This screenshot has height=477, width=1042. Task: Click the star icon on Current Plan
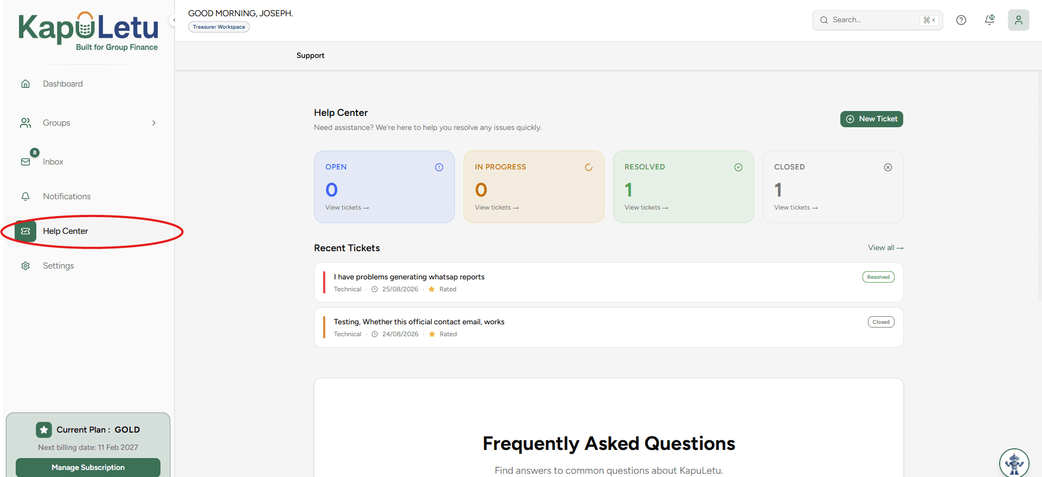pos(44,430)
